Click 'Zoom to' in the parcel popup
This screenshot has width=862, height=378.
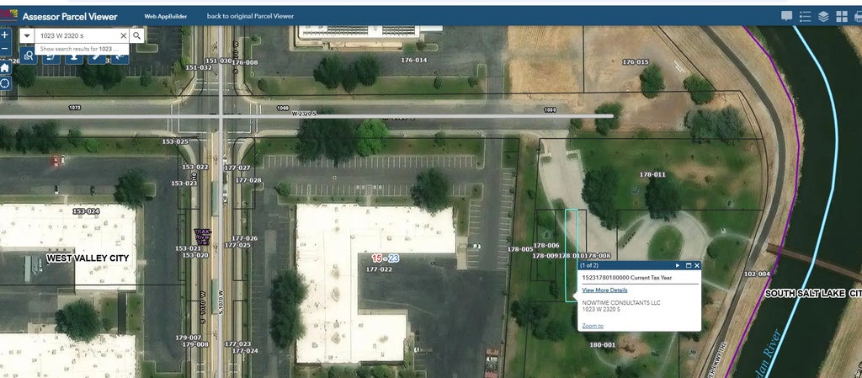tap(592, 326)
